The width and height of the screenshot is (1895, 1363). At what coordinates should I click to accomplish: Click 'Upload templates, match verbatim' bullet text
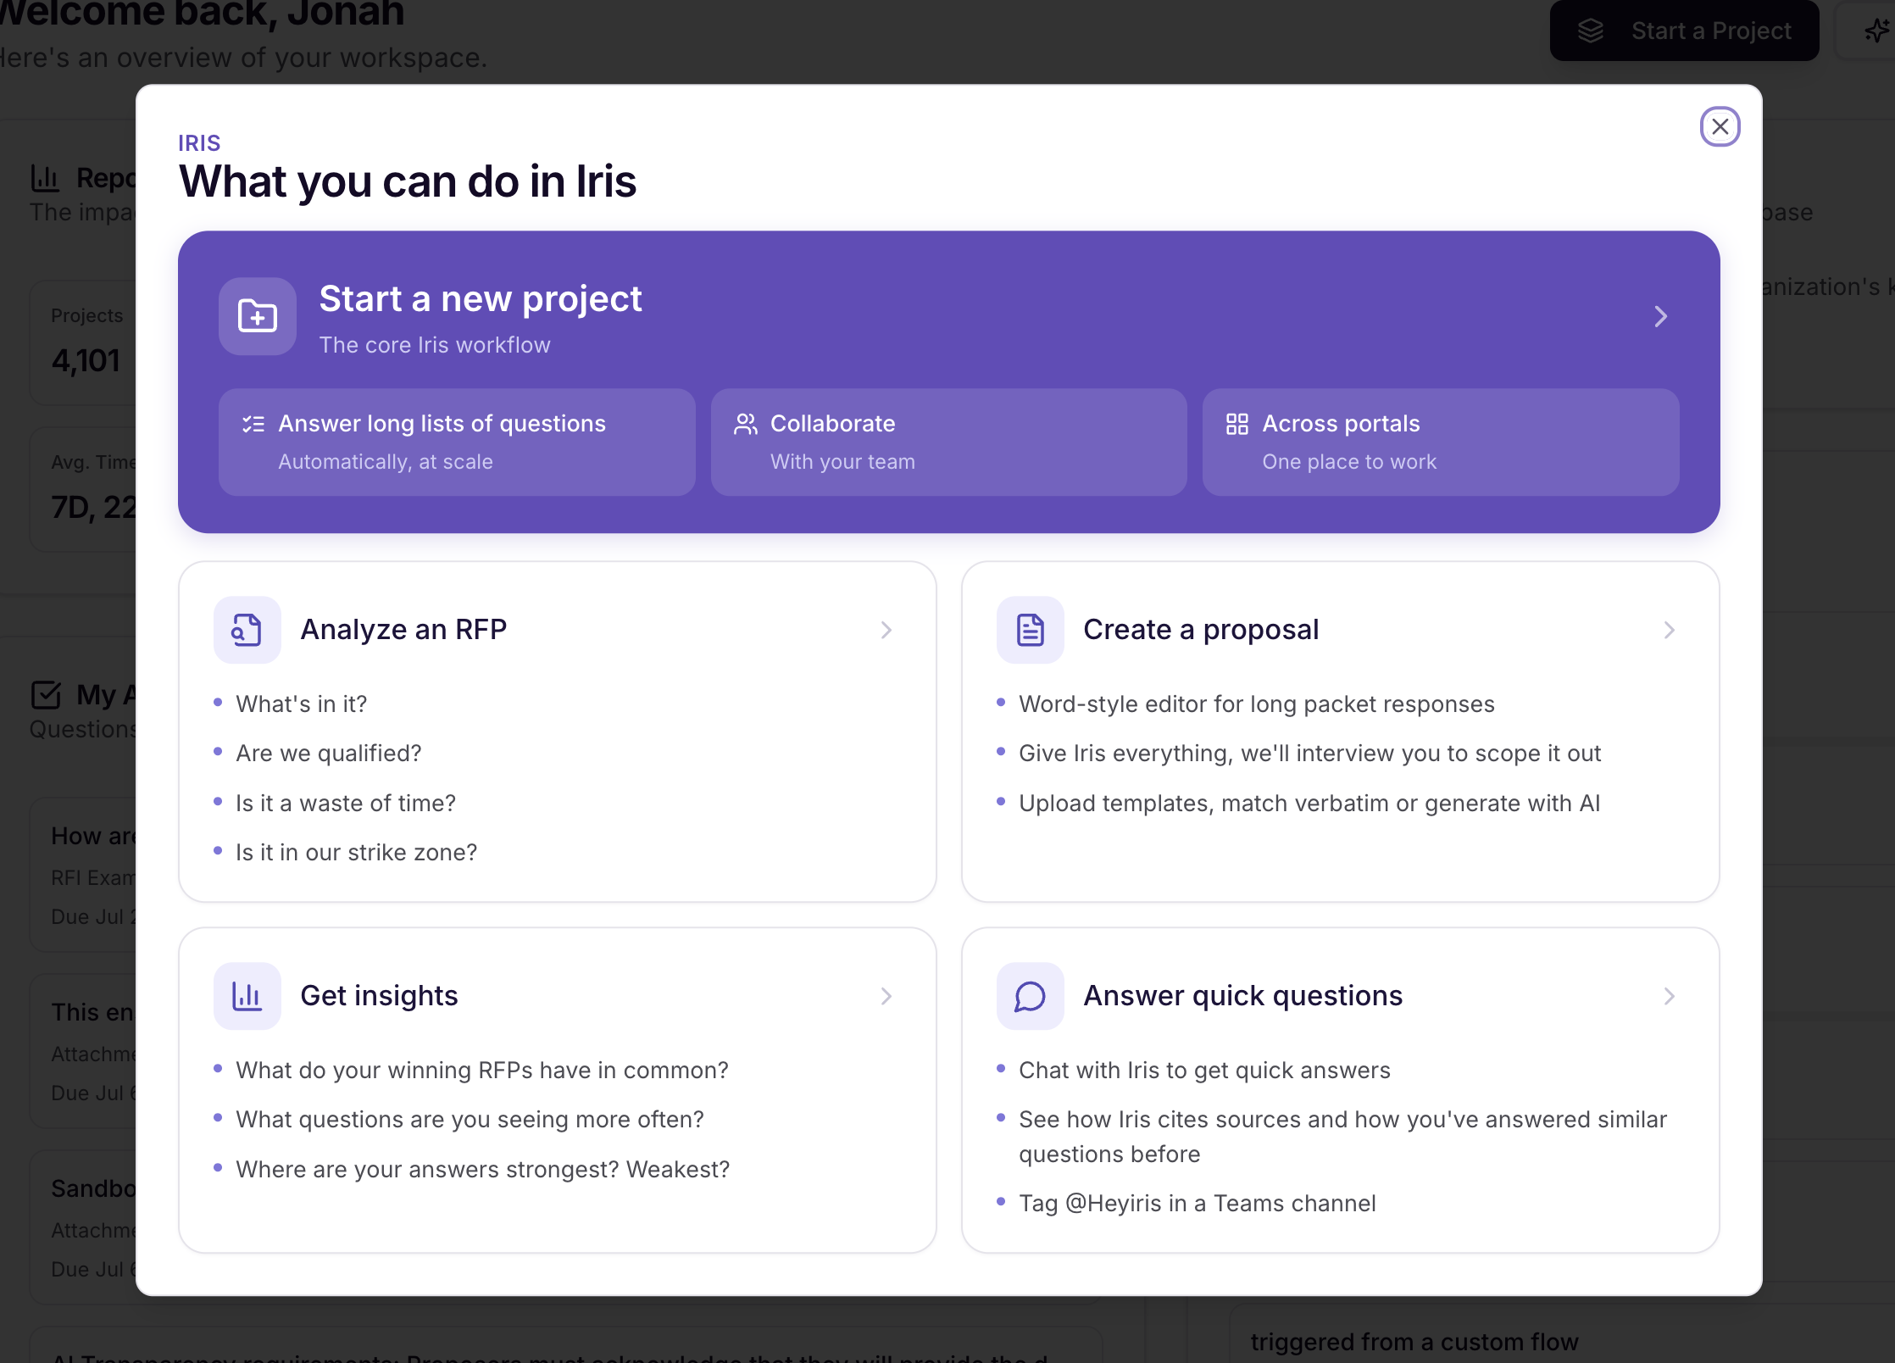click(x=1309, y=803)
